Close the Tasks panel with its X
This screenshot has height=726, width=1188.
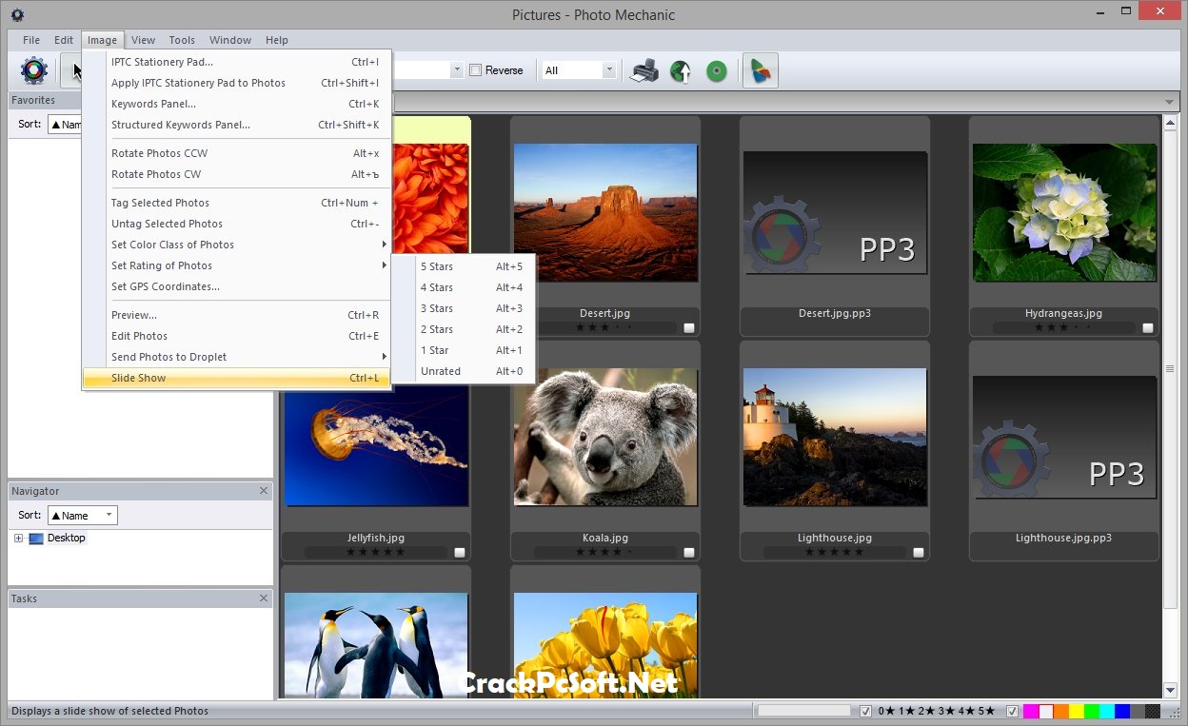tap(264, 598)
